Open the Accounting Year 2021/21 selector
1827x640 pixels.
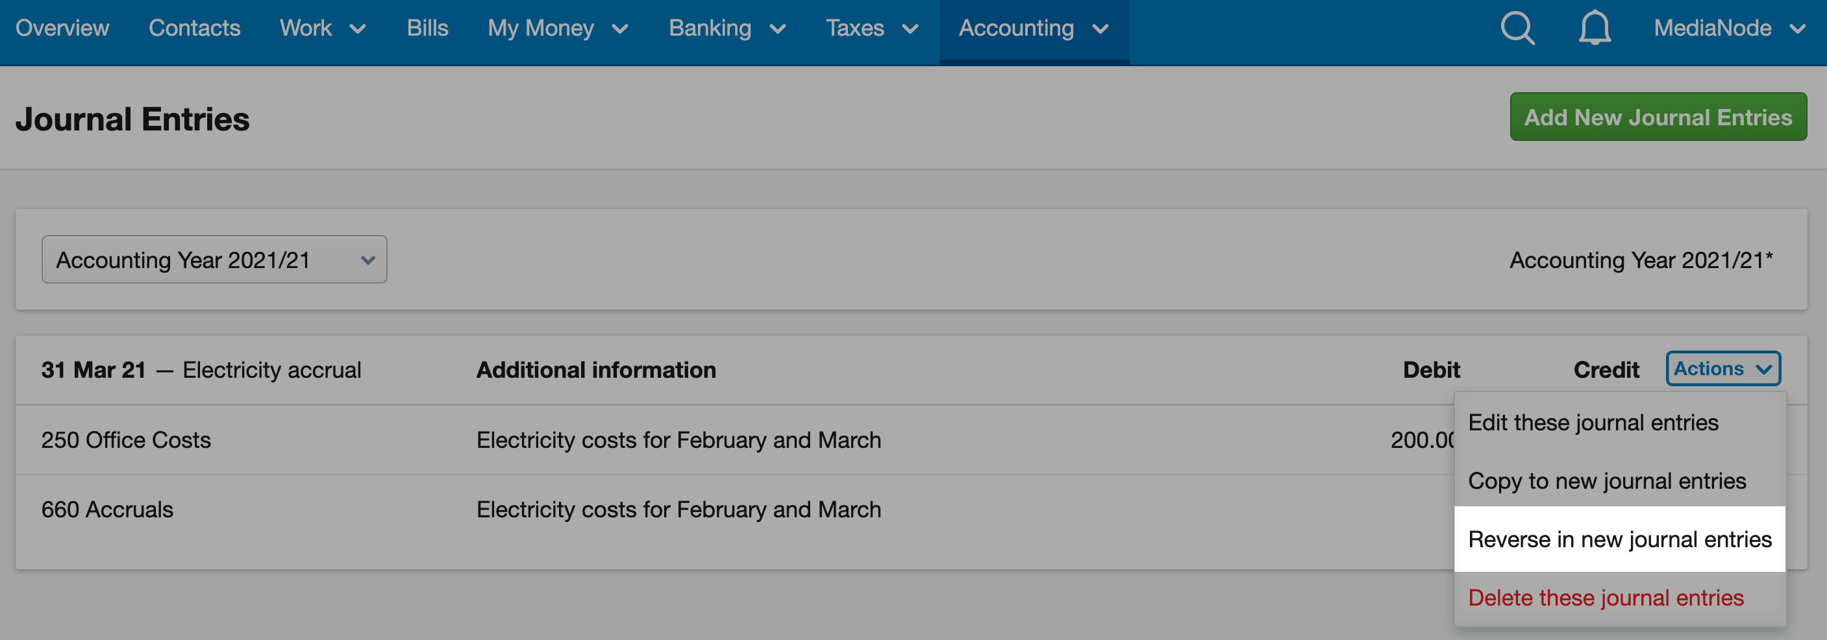click(x=214, y=260)
